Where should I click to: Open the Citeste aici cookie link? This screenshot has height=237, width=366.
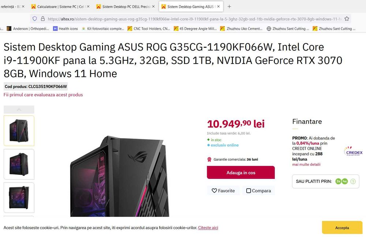pos(208,228)
